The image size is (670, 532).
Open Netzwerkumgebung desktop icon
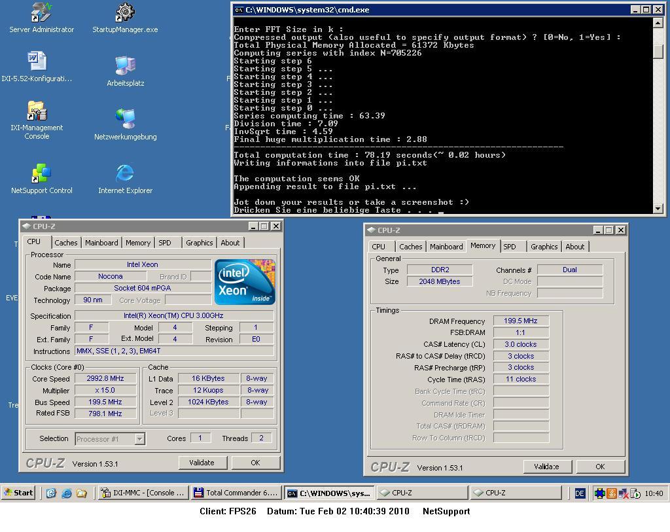coord(125,124)
